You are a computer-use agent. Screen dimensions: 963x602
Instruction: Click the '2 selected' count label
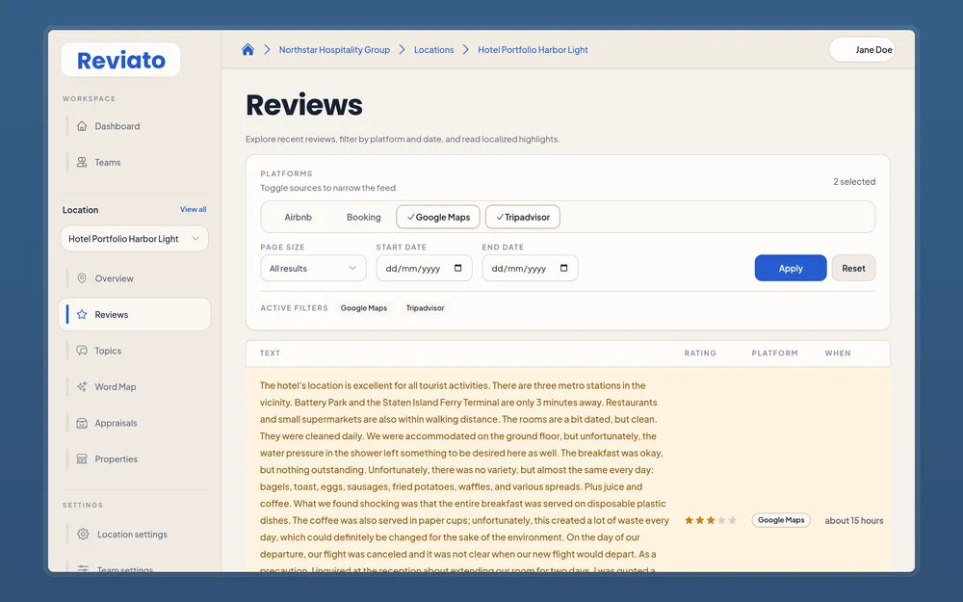(x=854, y=182)
